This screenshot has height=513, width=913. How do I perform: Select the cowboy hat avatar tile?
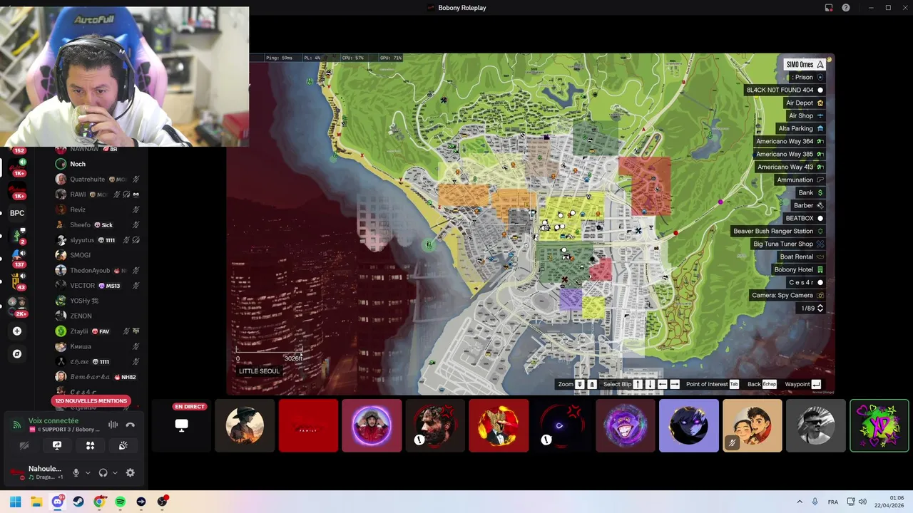pyautogui.click(x=245, y=425)
